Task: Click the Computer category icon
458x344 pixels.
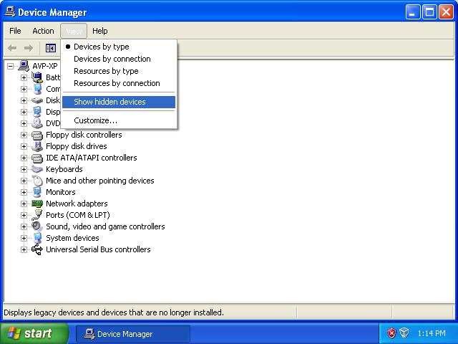Action: 37,89
